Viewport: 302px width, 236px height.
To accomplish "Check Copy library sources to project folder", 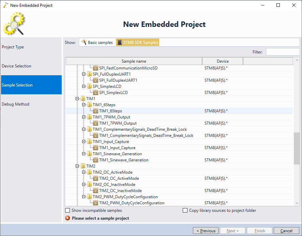I will coord(185,210).
